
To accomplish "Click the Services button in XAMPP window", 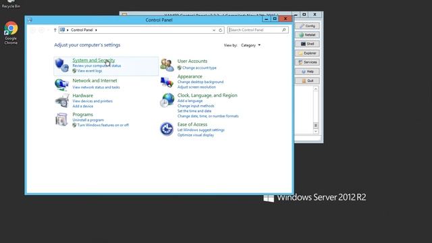I will click(307, 62).
